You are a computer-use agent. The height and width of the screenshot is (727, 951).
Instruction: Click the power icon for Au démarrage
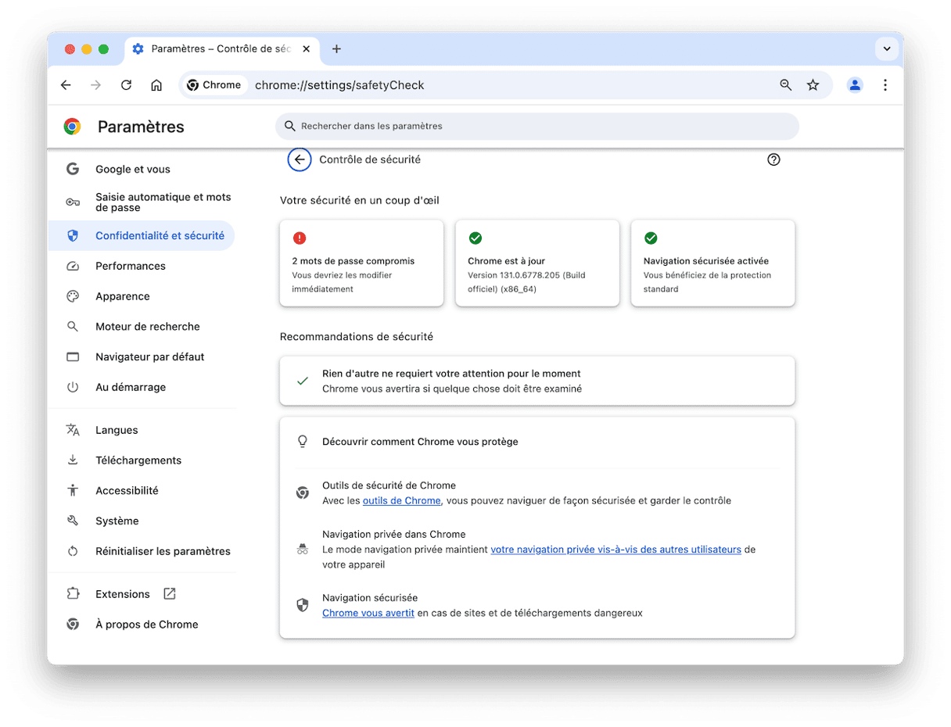[73, 387]
